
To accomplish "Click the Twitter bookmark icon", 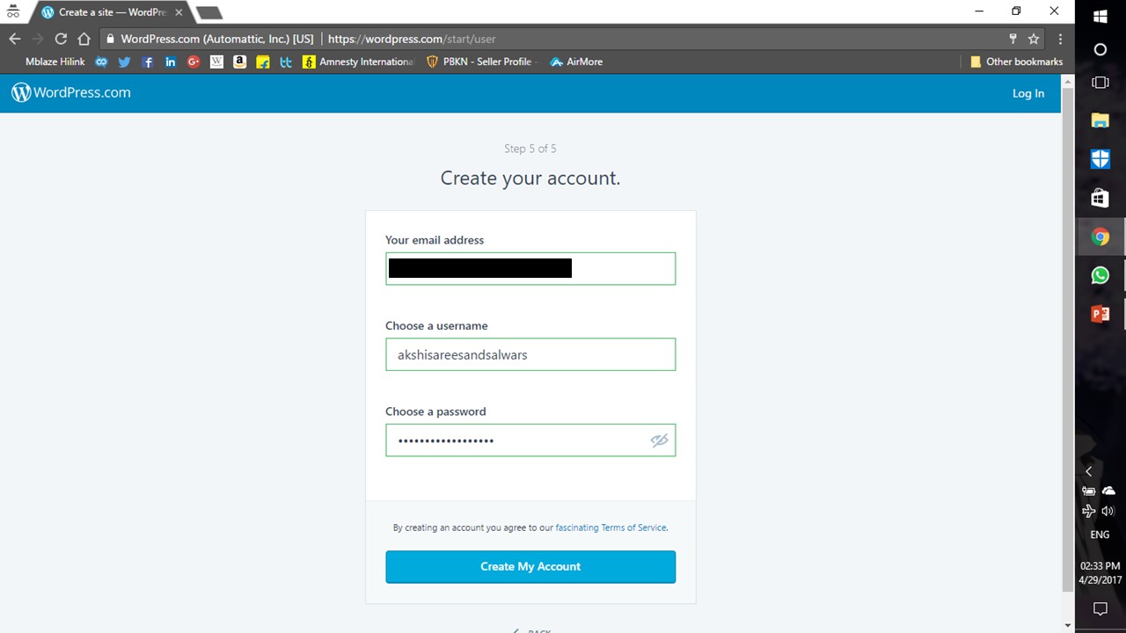I will coord(124,62).
